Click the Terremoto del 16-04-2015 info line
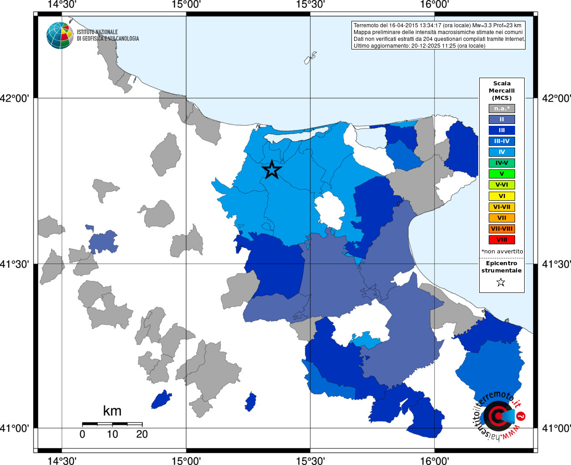This screenshot has width=571, height=465. [437, 25]
